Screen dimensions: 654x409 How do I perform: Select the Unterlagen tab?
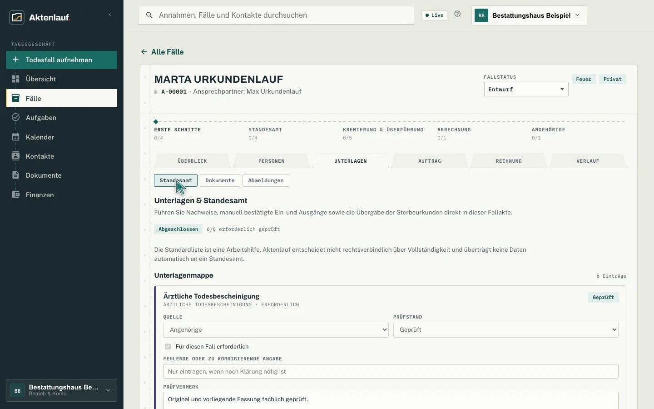pos(351,161)
